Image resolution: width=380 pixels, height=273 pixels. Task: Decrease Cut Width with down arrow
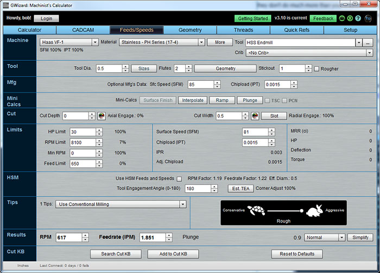pyautogui.click(x=245, y=118)
